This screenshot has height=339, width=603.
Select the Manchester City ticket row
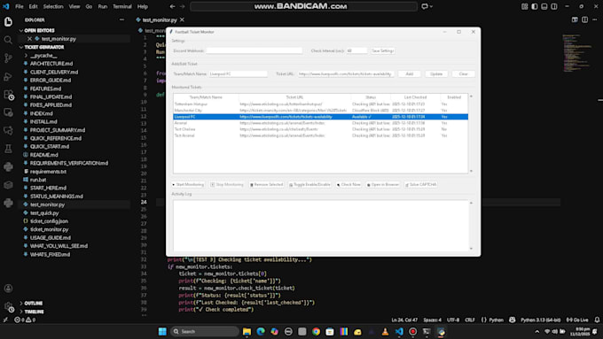320,110
